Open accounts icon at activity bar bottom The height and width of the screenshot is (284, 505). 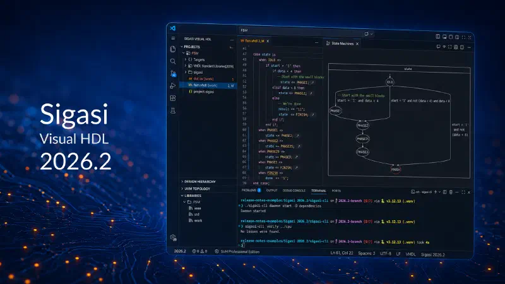point(173,238)
